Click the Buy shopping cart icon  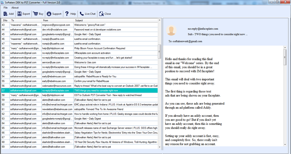click(x=35, y=14)
